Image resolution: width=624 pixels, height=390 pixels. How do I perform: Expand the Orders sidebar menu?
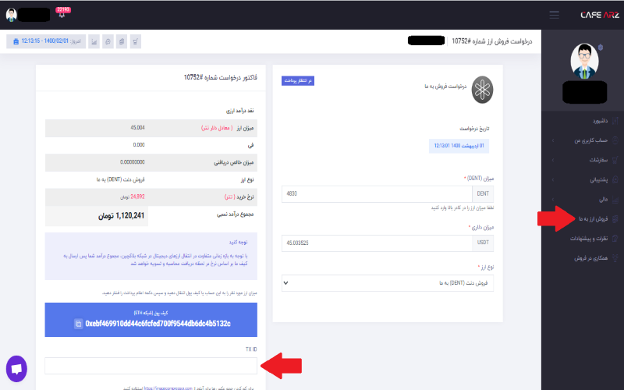585,160
